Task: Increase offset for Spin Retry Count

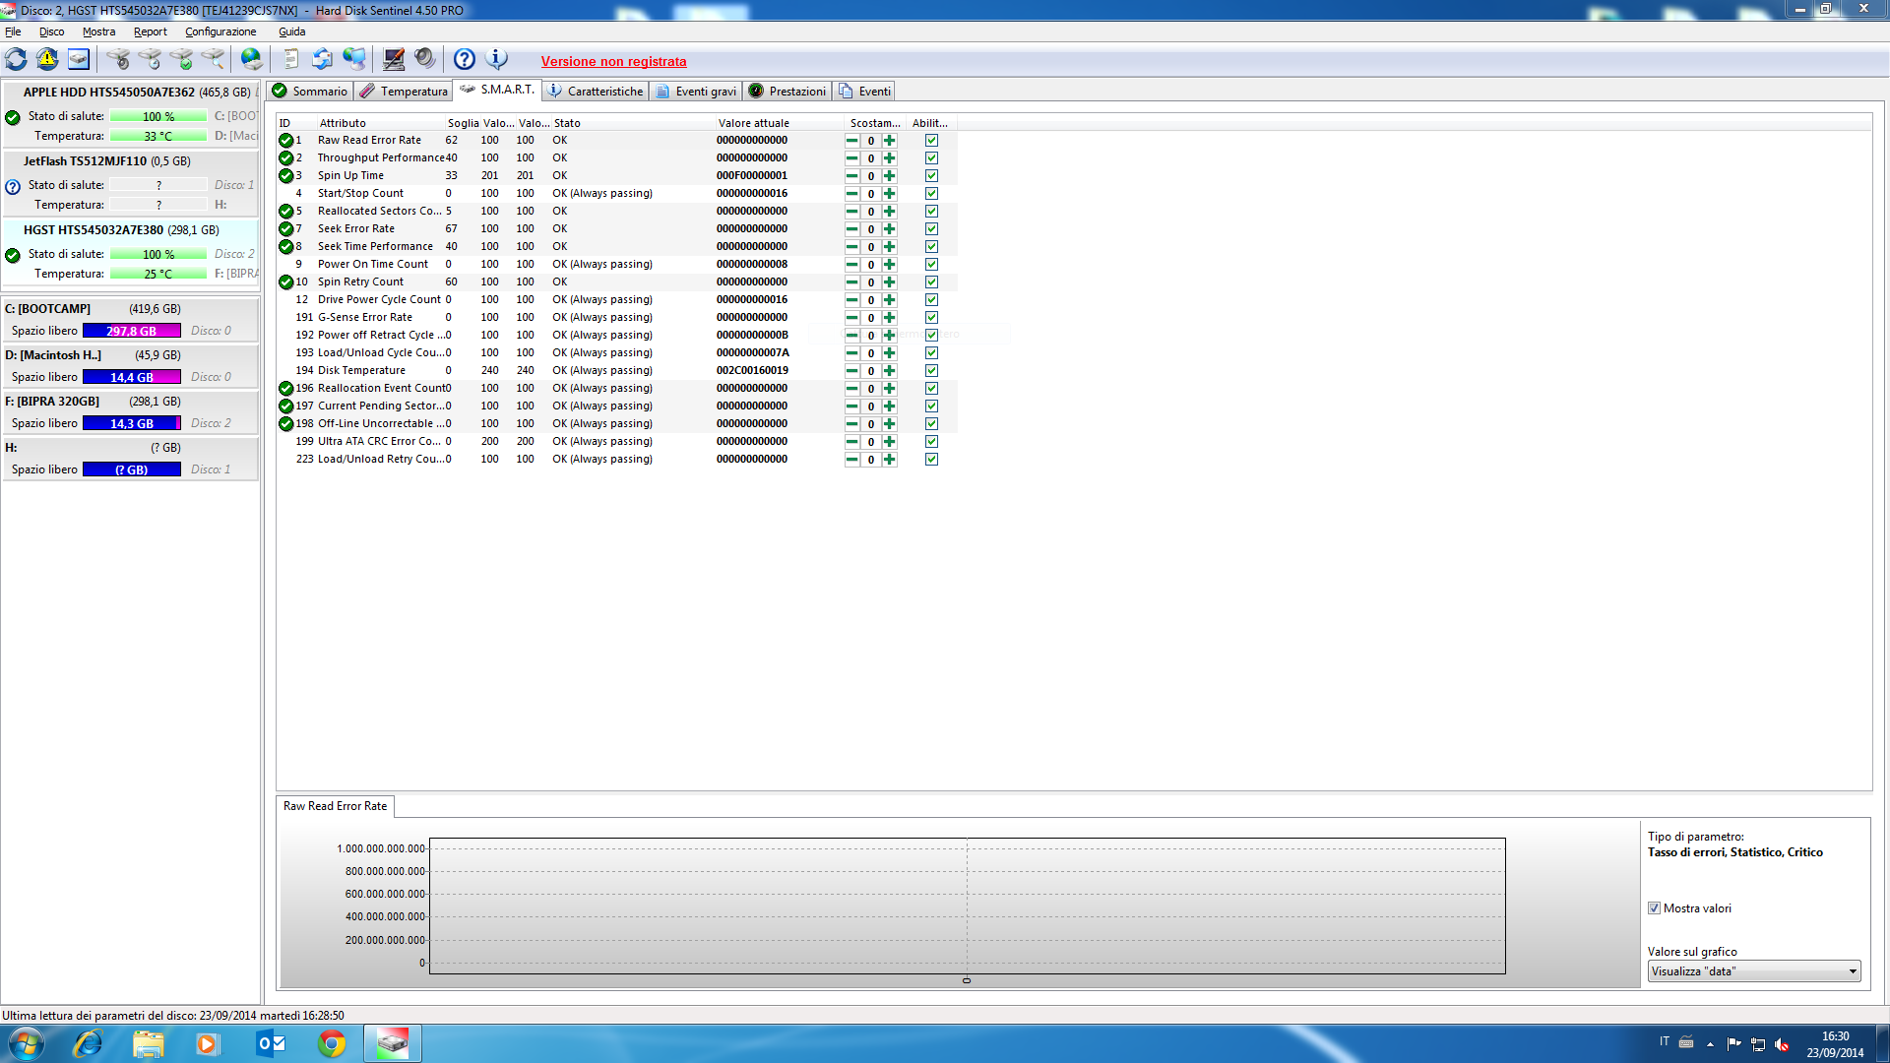Action: tap(890, 282)
